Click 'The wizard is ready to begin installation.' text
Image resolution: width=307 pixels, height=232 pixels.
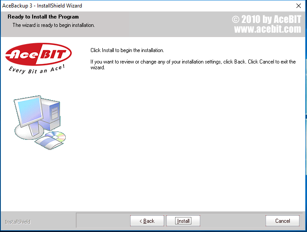click(53, 25)
